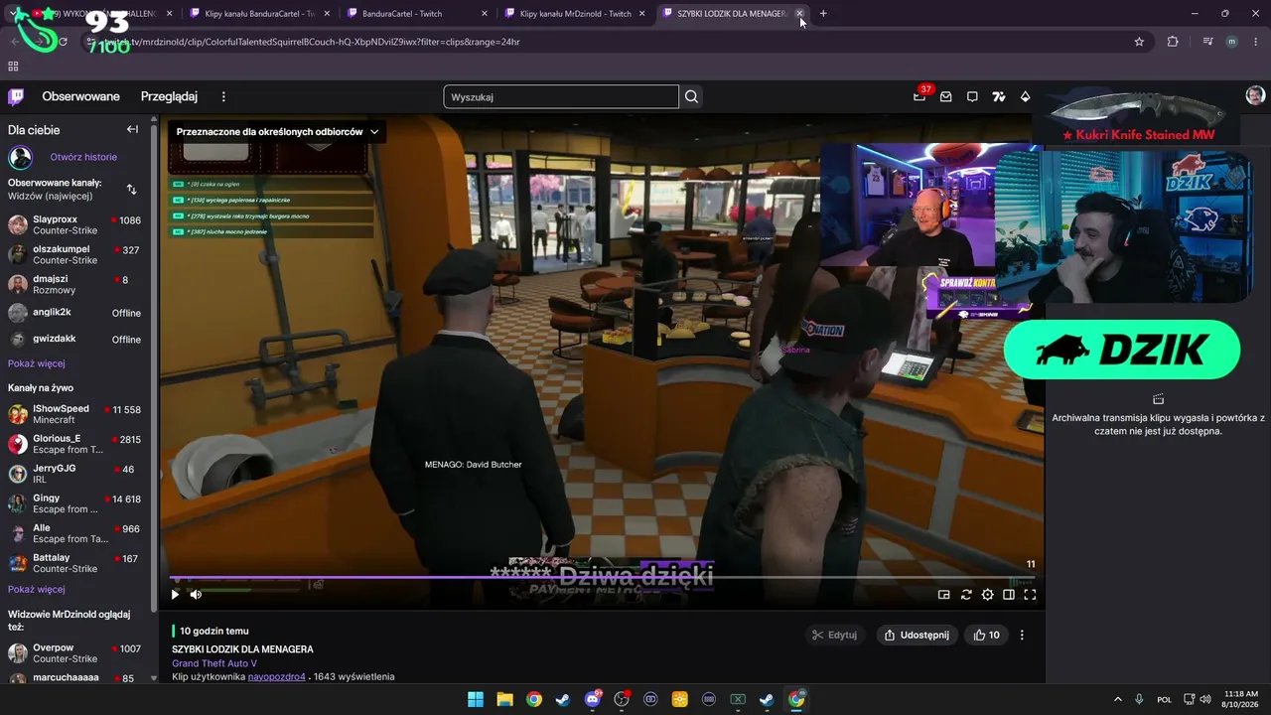Open olszakumpel channel in sidebar
Viewport: 1271px width, 715px height.
(x=75, y=255)
